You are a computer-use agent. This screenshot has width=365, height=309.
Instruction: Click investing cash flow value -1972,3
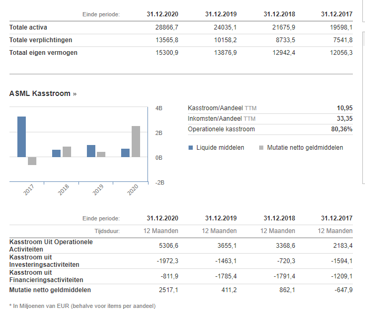coord(167,261)
